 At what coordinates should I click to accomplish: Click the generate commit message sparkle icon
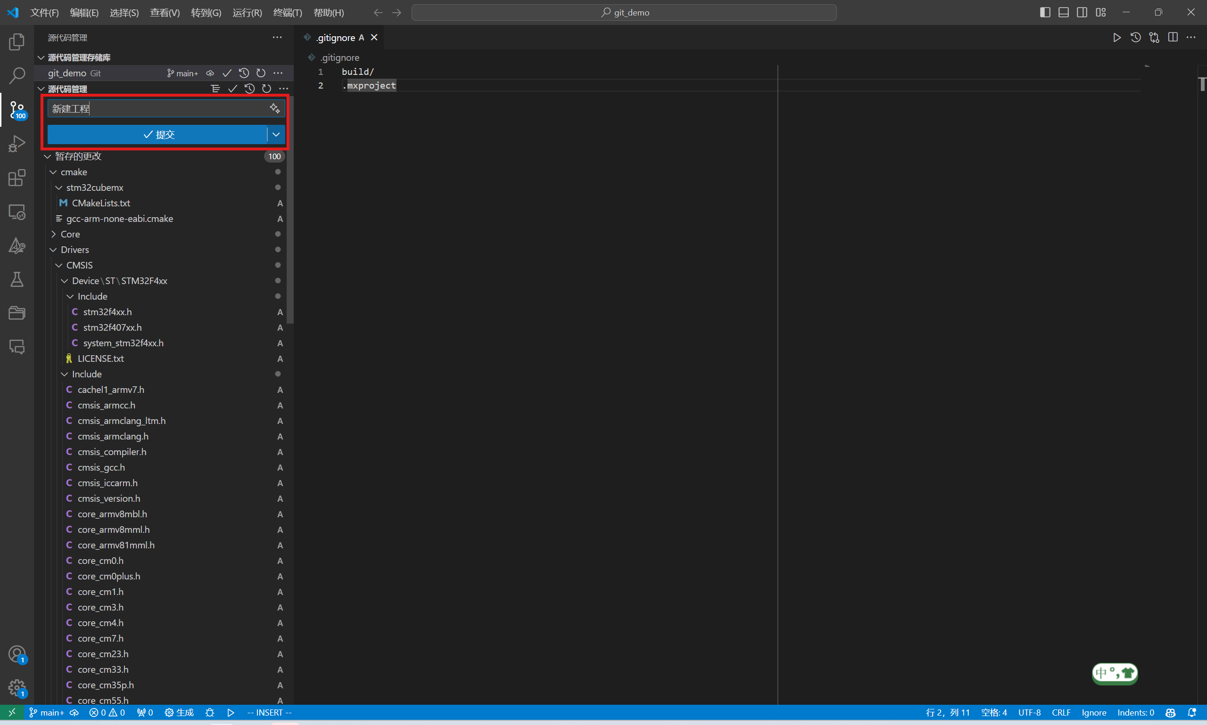[275, 108]
